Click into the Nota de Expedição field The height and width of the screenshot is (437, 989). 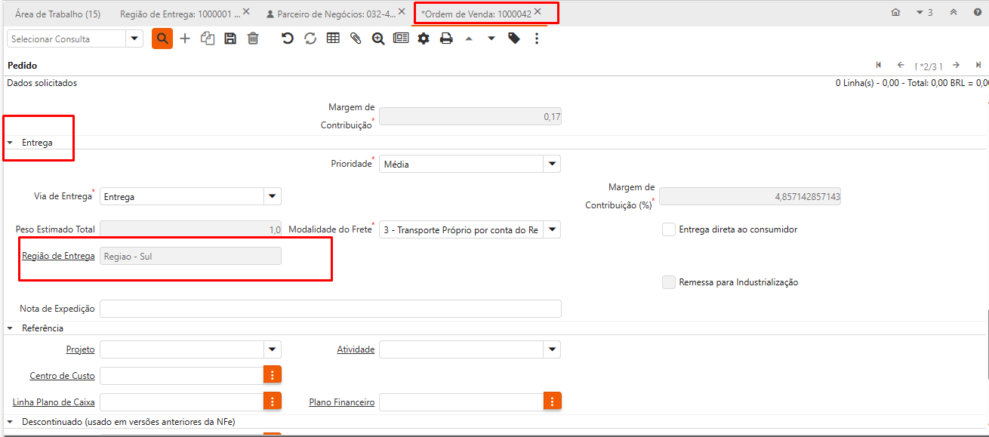click(x=330, y=309)
